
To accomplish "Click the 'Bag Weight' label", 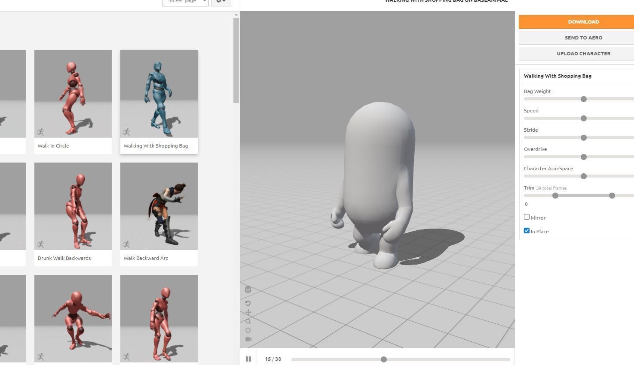I will [x=537, y=91].
